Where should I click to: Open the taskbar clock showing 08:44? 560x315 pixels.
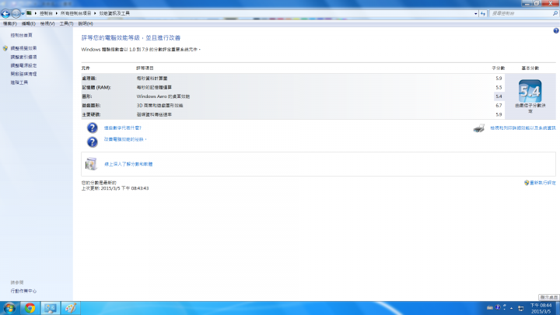click(x=541, y=308)
